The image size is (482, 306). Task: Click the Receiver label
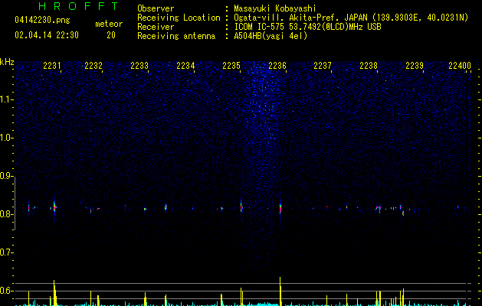point(156,27)
